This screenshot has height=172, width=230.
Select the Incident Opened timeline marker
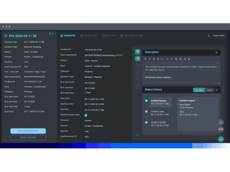[146, 122]
